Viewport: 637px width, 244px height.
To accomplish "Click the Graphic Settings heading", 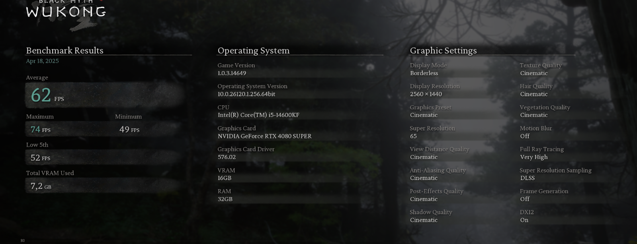I will (x=443, y=50).
